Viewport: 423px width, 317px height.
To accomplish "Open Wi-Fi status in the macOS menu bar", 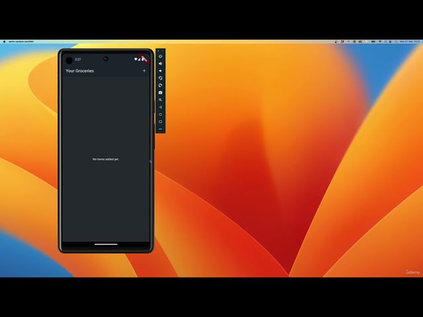I will click(x=380, y=42).
